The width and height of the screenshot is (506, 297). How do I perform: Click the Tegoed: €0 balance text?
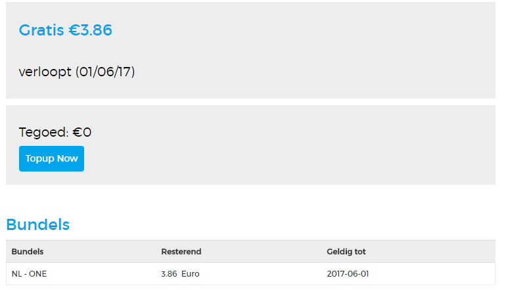[x=55, y=132]
